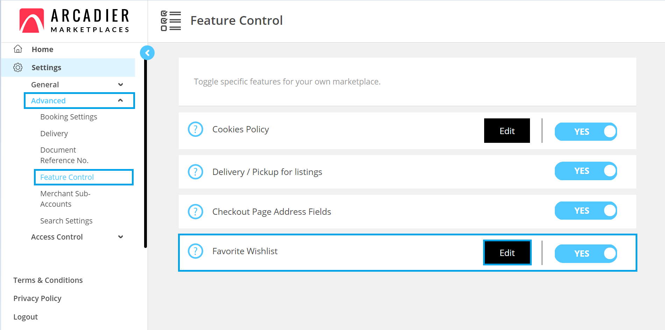Click Edit for Favorite Wishlist
Viewport: 665px width, 330px height.
click(x=507, y=253)
